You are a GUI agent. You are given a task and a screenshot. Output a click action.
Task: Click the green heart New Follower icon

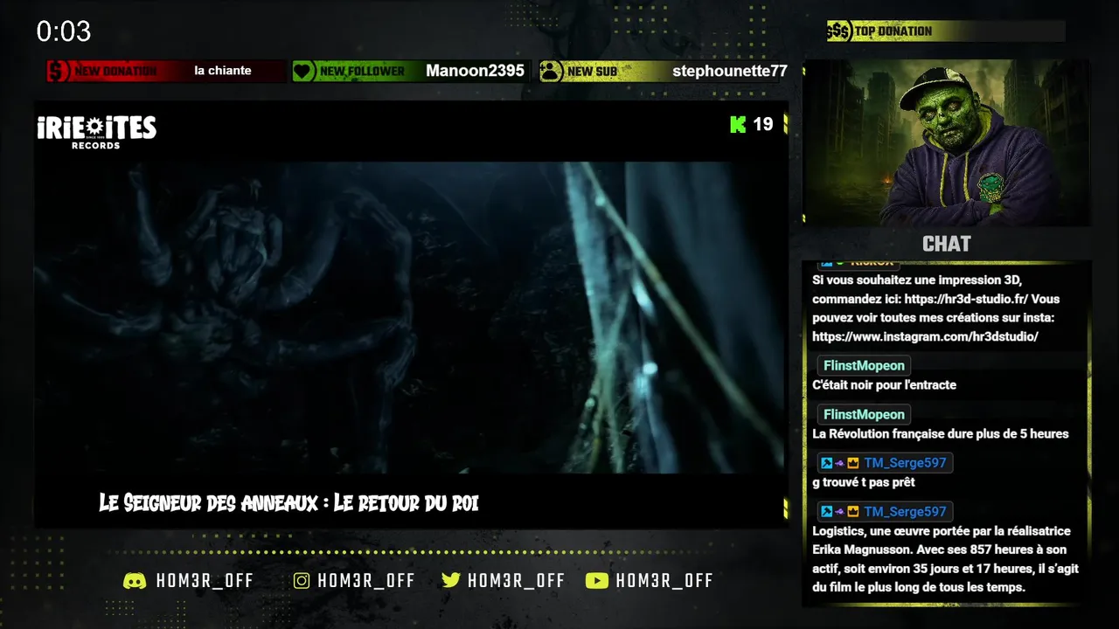tap(303, 71)
